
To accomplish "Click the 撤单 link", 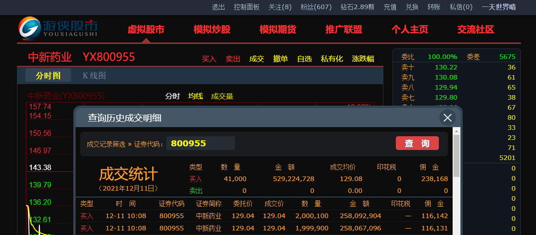I will (x=281, y=59).
